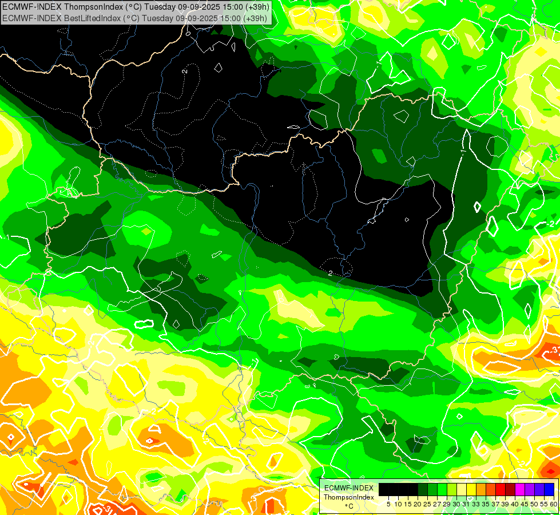Click the legend scale value 55
560x515 pixels.
544,504
